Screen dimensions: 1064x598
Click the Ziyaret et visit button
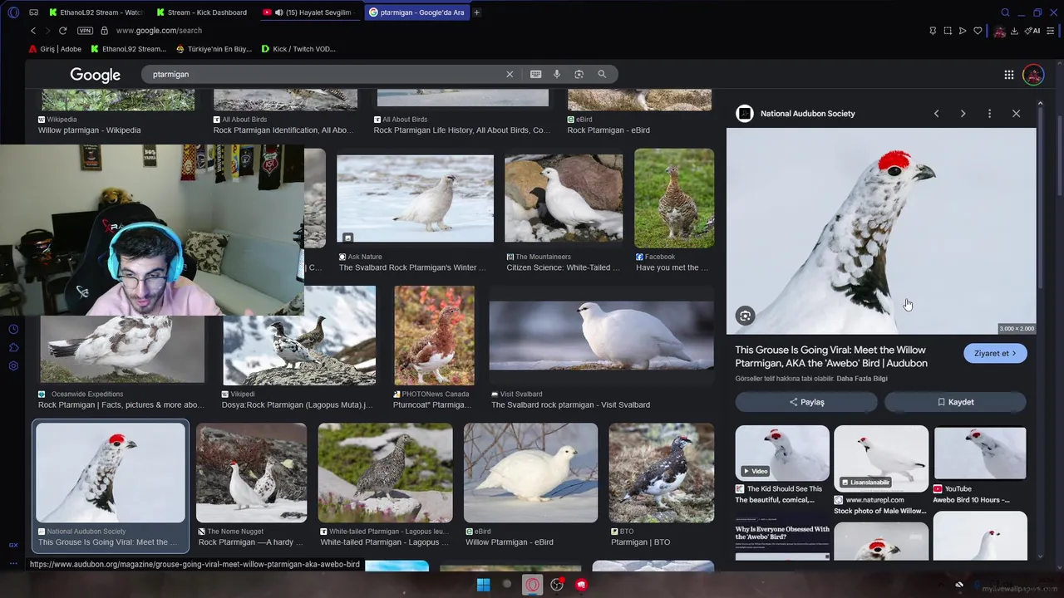(x=995, y=353)
